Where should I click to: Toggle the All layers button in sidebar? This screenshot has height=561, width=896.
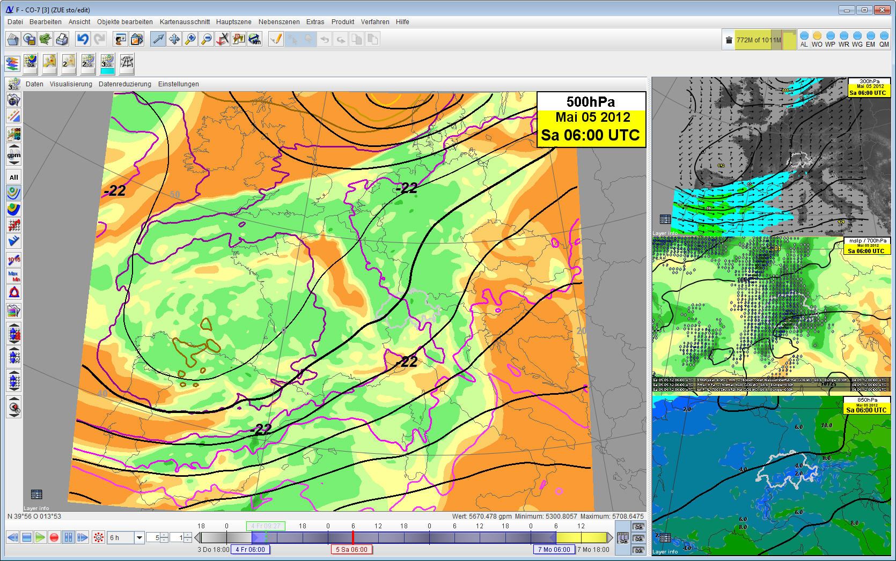pos(14,177)
